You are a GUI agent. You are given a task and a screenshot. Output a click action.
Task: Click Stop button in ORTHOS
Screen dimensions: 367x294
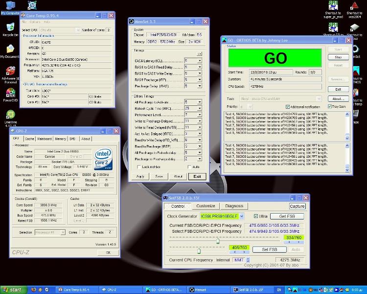(338, 57)
